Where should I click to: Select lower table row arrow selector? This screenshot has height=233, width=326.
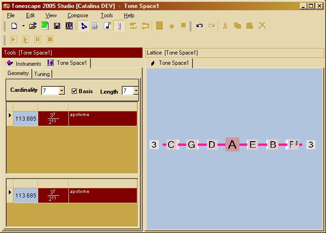pyautogui.click(x=10, y=195)
